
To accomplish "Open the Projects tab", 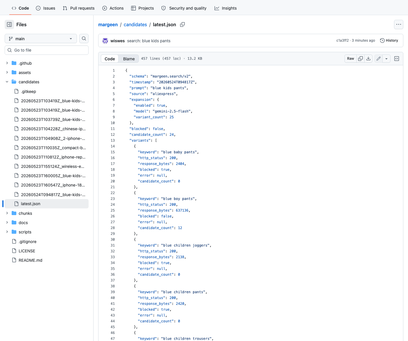I will coord(143,8).
